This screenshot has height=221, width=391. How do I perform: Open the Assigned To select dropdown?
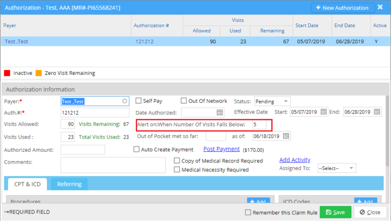[336, 168]
